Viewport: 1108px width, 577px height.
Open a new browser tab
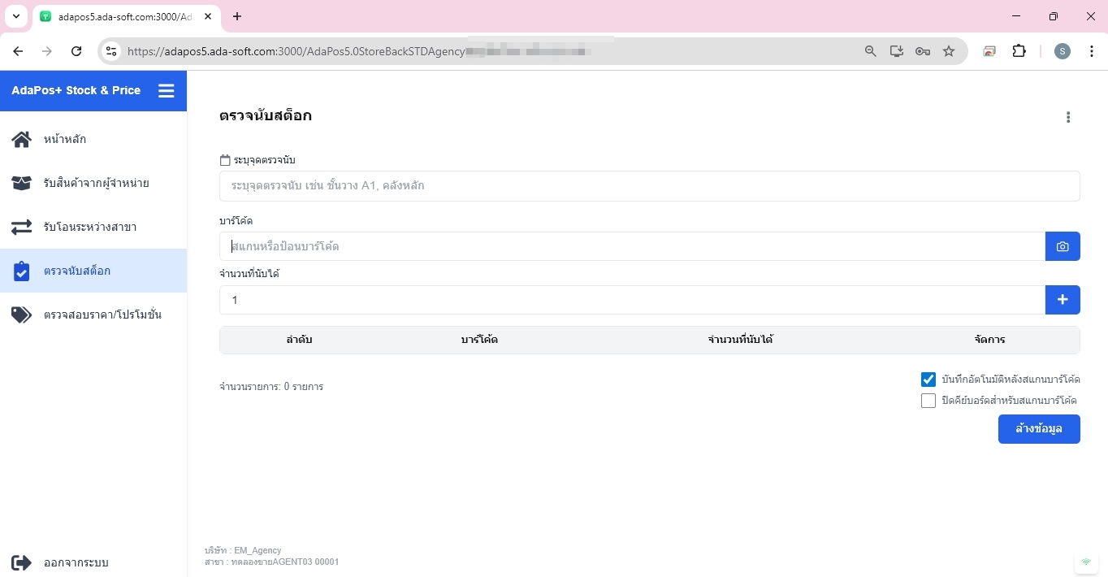click(x=237, y=16)
